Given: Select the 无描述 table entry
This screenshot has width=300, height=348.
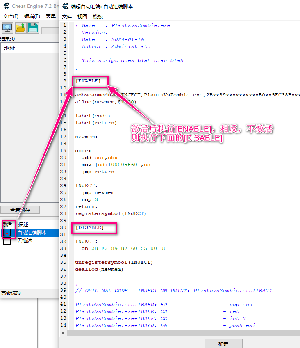Looking at the screenshot, I should (25, 241).
